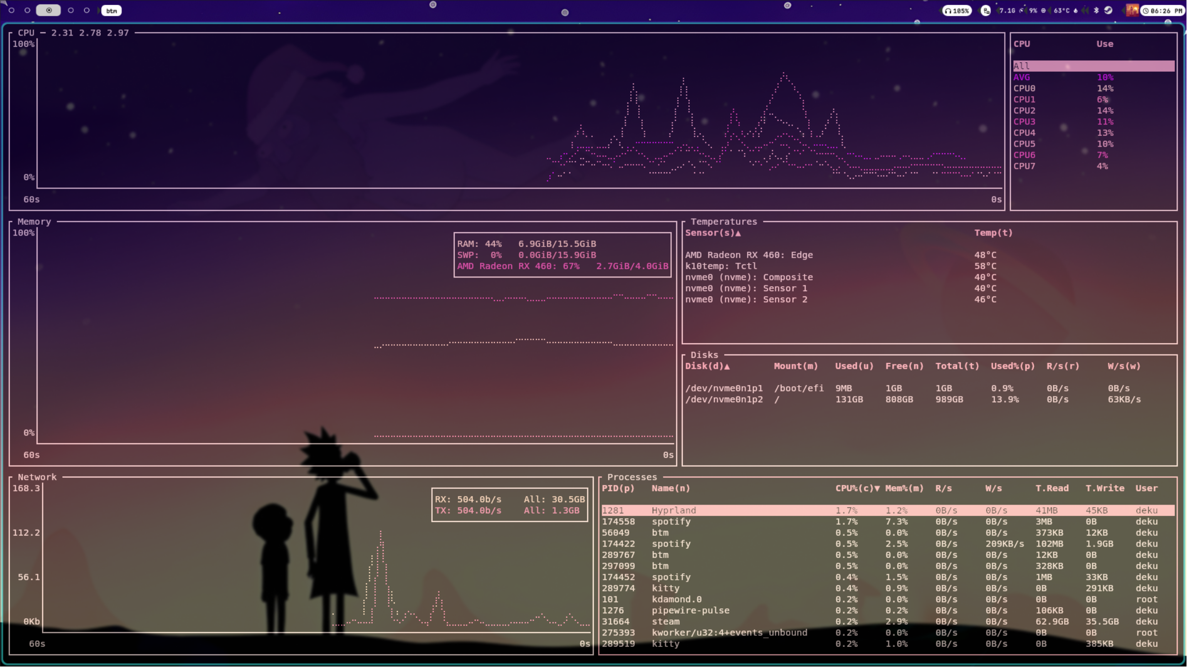1187x667 pixels.
Task: Select the pipewire-pulse process row
Action: click(888, 611)
